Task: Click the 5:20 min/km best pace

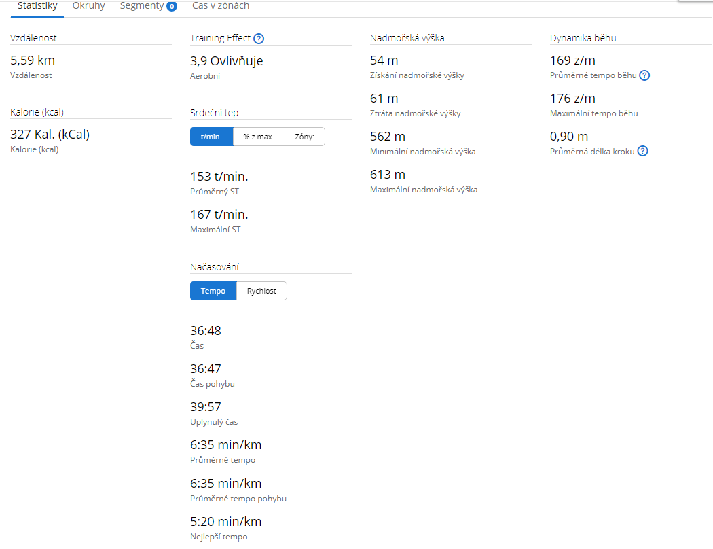Action: click(x=225, y=522)
